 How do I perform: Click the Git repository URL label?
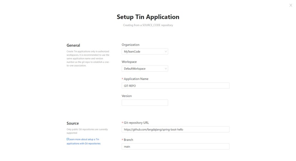pos(136,123)
